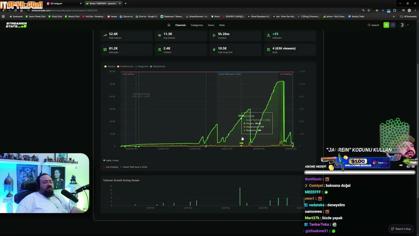Viewport: 419px width, 236px height.
Task: Toggle the Chatters/min series in legend
Action: pyautogui.click(x=126, y=67)
